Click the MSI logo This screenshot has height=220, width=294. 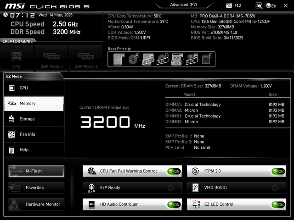click(x=15, y=6)
